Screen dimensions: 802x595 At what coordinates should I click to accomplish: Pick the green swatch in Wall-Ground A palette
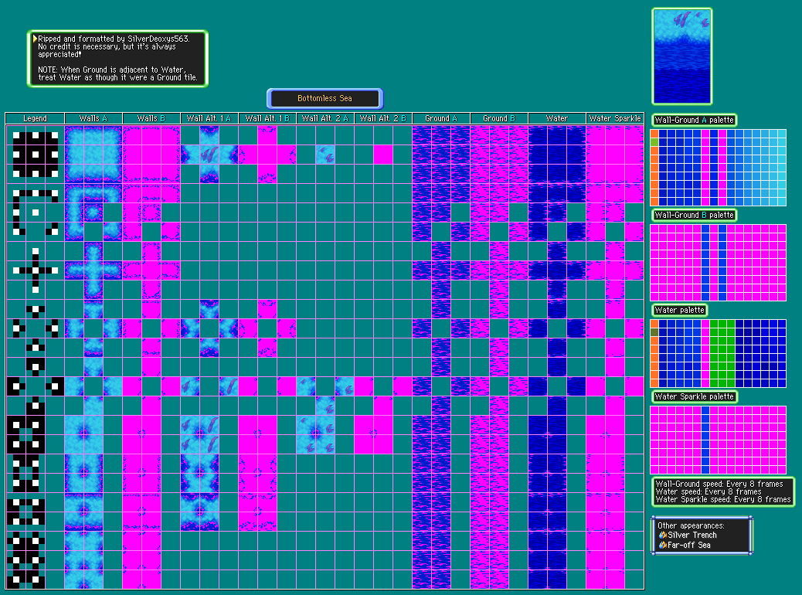[654, 142]
